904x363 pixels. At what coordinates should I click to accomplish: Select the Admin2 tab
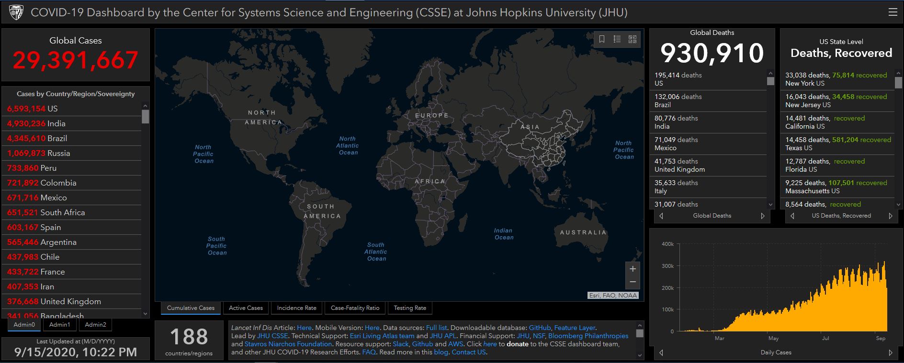(95, 325)
